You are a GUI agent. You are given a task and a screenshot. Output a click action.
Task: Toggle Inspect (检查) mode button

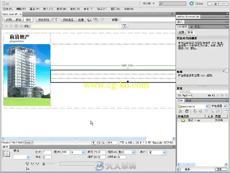coord(81,20)
